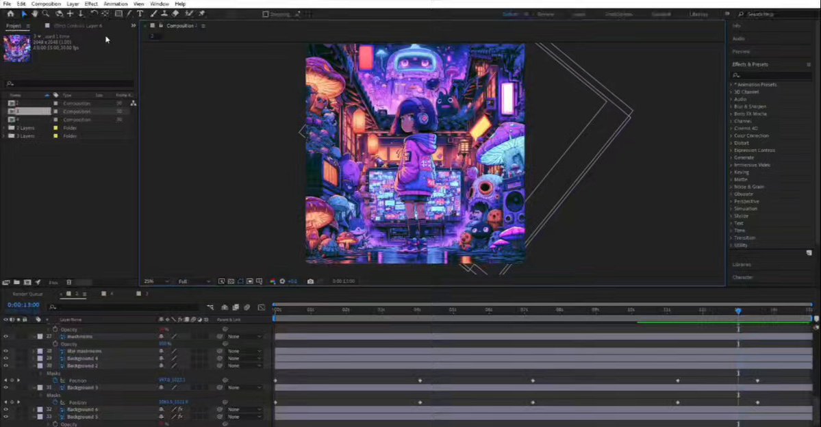821x427 pixels.
Task: Click the Shy layers switch icon in the timeline header
Action: [225, 307]
